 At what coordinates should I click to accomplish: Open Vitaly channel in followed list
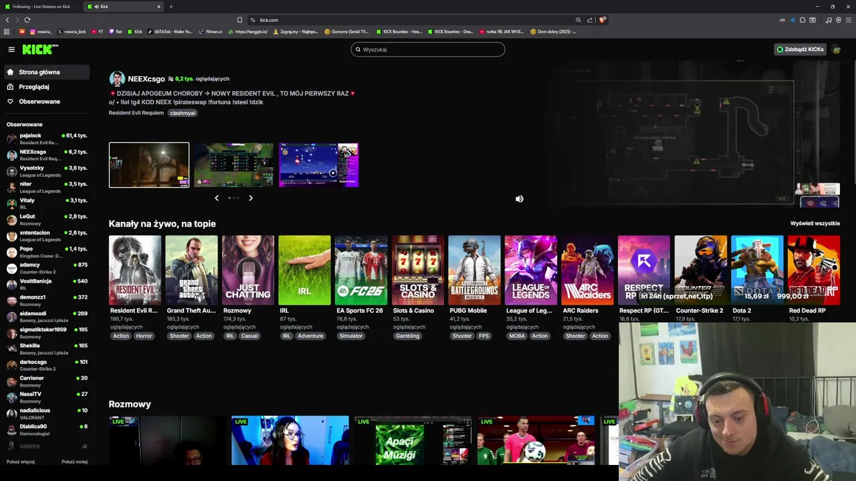(x=47, y=203)
